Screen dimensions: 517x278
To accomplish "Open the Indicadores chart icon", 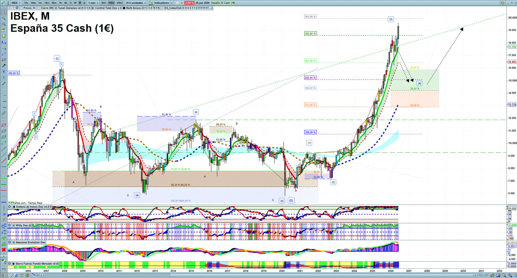I will pos(151,3).
